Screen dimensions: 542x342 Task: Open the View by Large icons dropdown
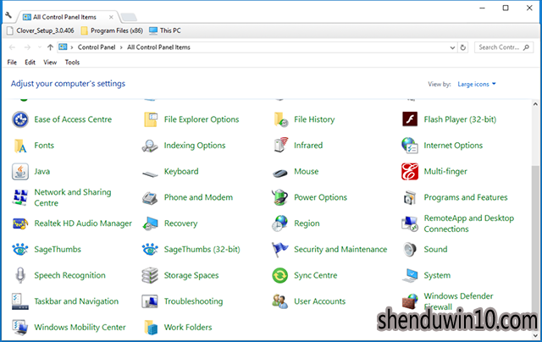[x=477, y=85]
